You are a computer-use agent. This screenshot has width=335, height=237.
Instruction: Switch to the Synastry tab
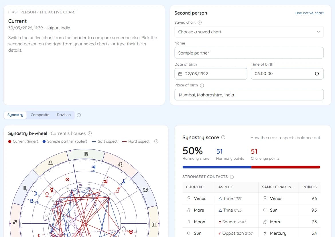pos(15,115)
